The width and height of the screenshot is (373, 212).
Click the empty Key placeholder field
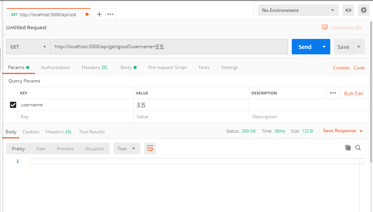pos(76,117)
